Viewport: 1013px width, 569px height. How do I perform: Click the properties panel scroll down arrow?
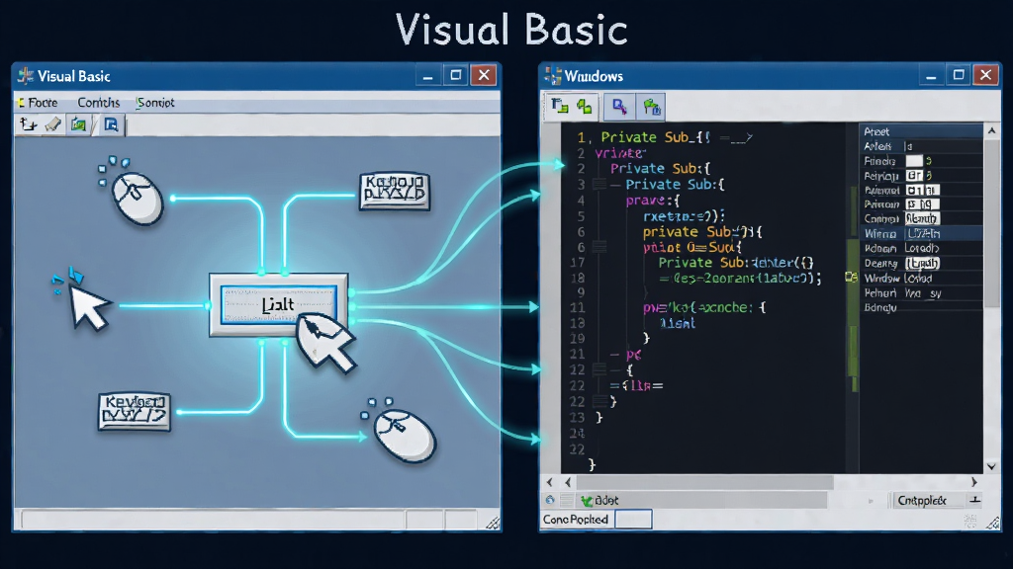point(991,466)
